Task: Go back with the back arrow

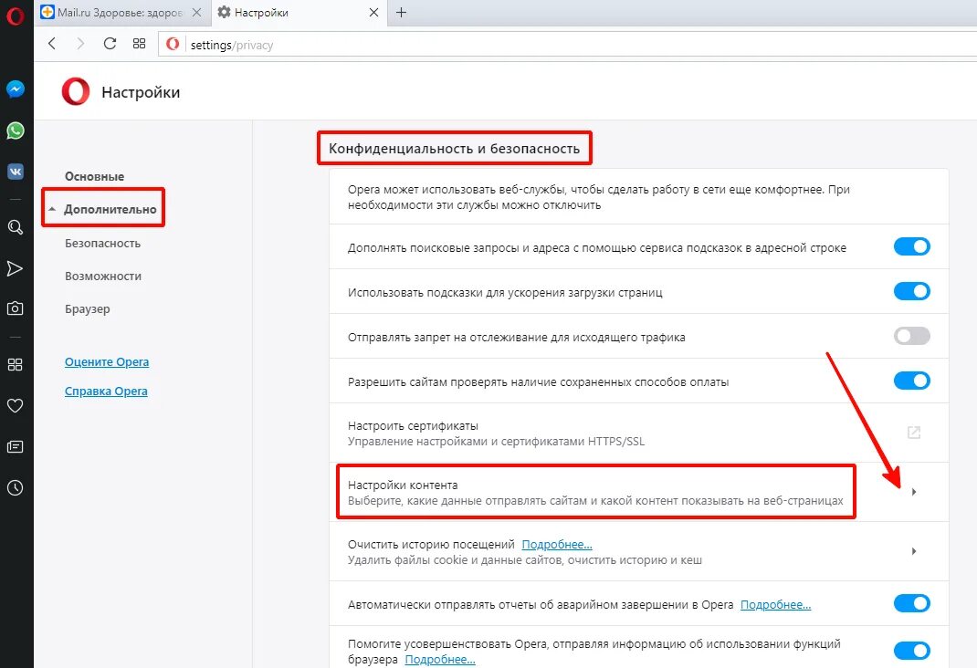Action: pyautogui.click(x=52, y=43)
